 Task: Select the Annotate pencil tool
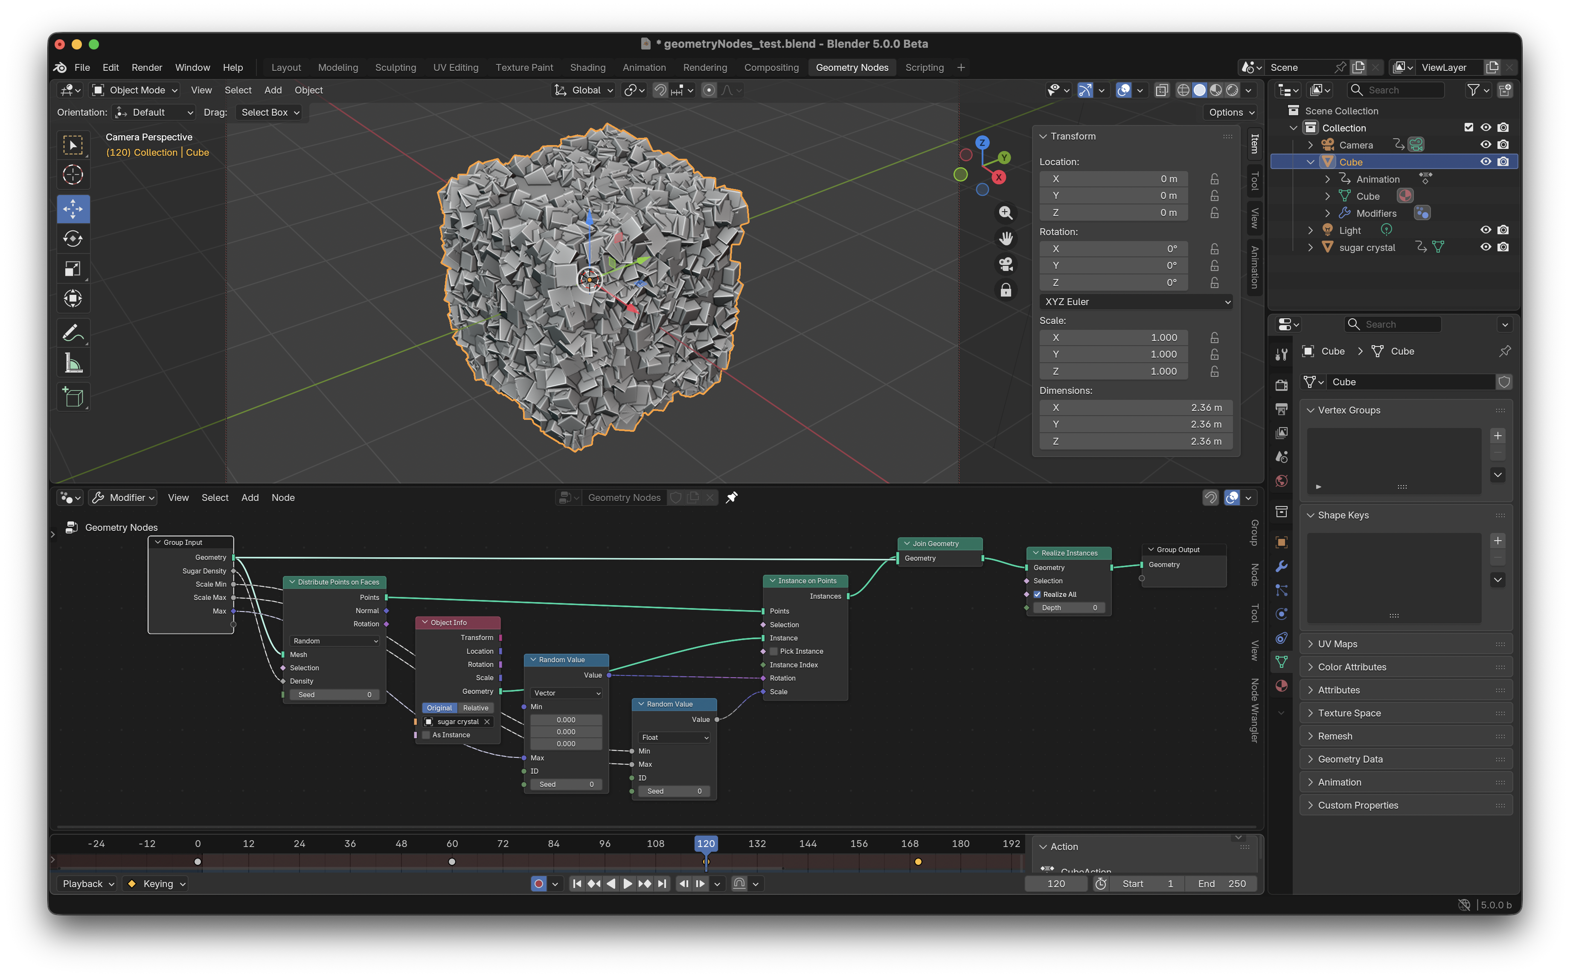73,333
